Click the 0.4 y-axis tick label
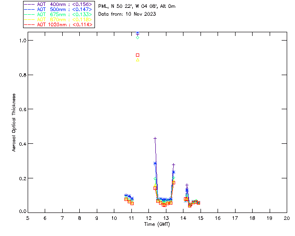295x236 pixels. click(23, 144)
